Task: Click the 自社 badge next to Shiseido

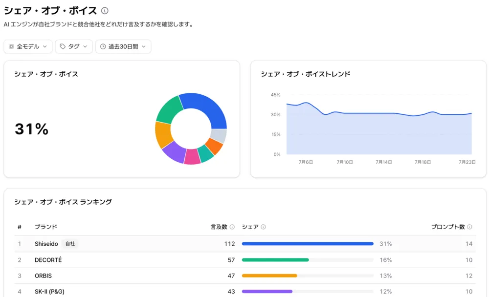Action: tap(70, 244)
